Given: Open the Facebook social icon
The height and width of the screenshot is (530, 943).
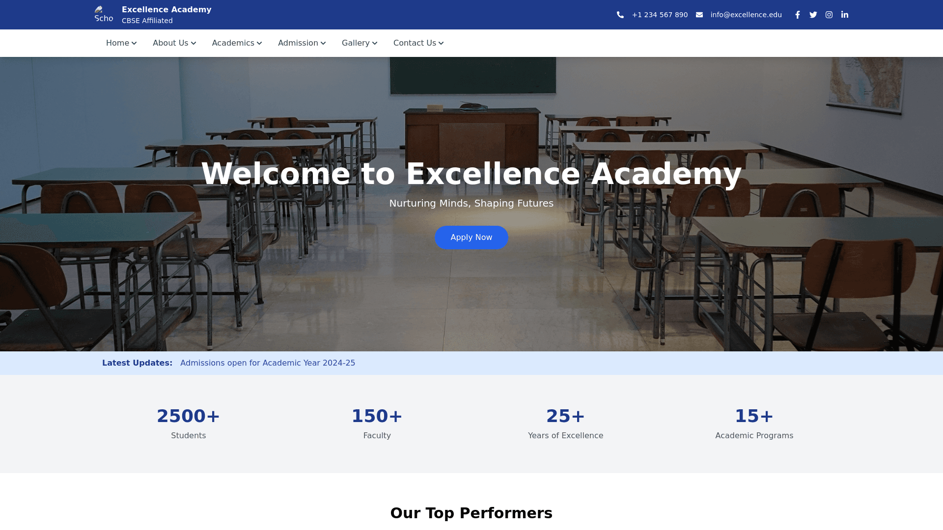Looking at the screenshot, I should (x=798, y=15).
